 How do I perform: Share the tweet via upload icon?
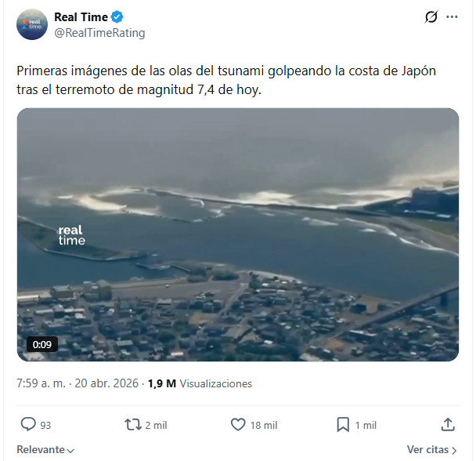[x=448, y=424]
